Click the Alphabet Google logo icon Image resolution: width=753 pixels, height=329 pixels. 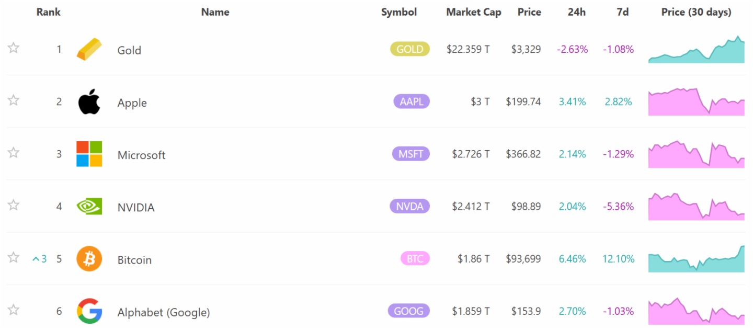click(x=89, y=311)
